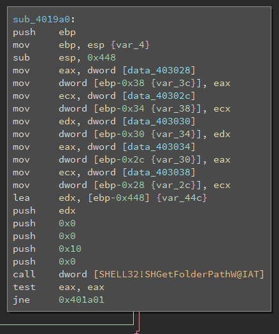279x334 pixels.
Task: Open the data_40302c data reference
Action: coord(159,96)
